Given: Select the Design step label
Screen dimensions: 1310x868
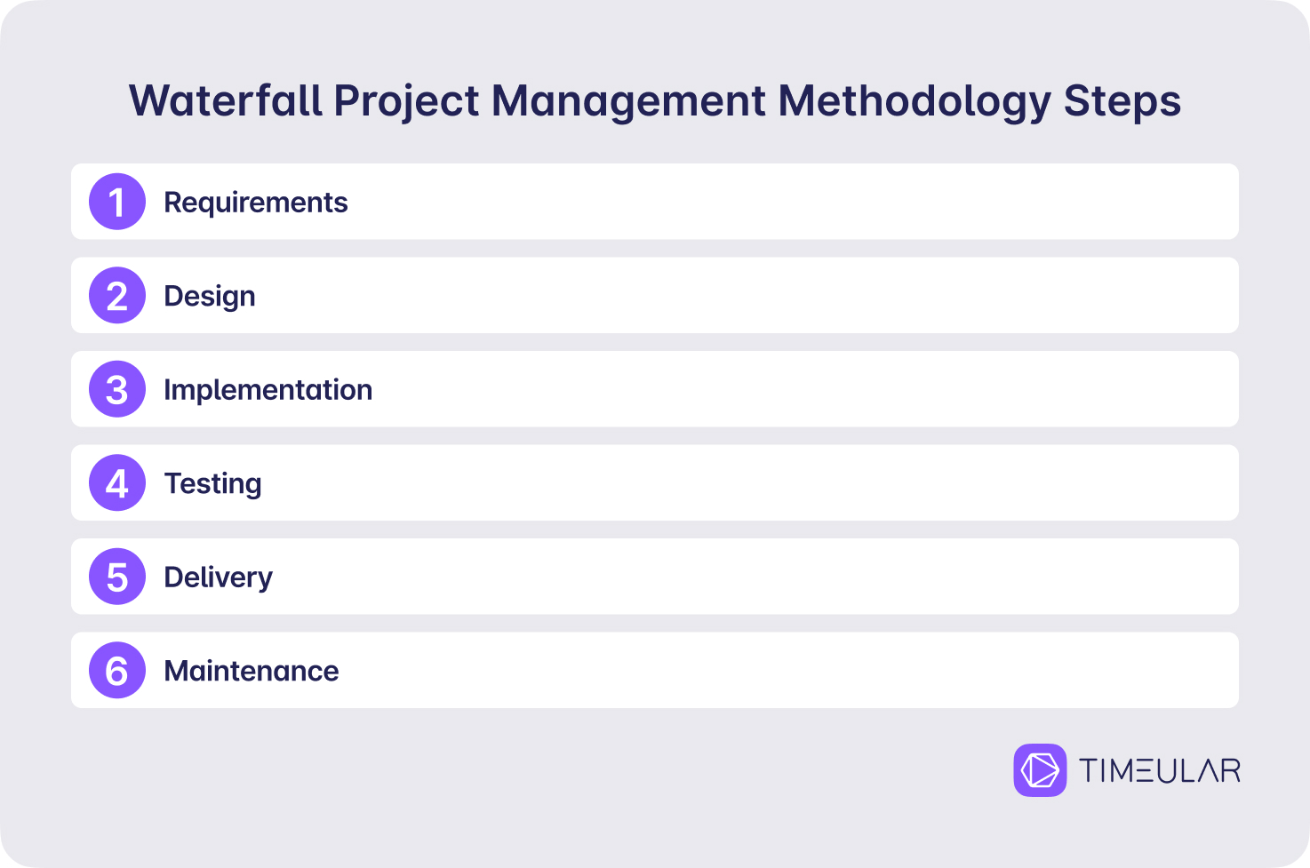Looking at the screenshot, I should [x=210, y=297].
